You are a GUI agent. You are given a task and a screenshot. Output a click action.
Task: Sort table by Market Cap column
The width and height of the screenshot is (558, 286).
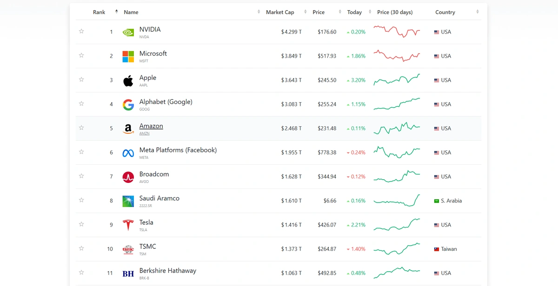pyautogui.click(x=280, y=13)
